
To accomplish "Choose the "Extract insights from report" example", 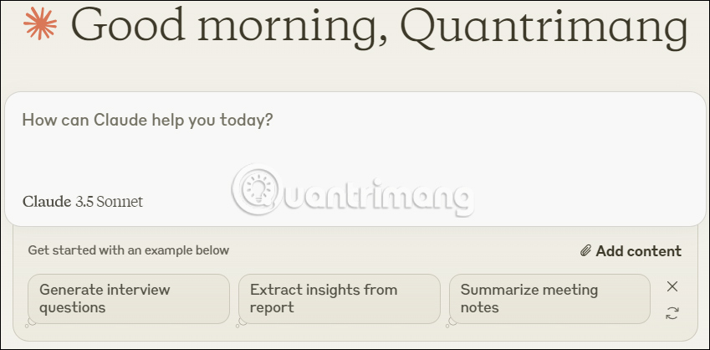I will (339, 299).
